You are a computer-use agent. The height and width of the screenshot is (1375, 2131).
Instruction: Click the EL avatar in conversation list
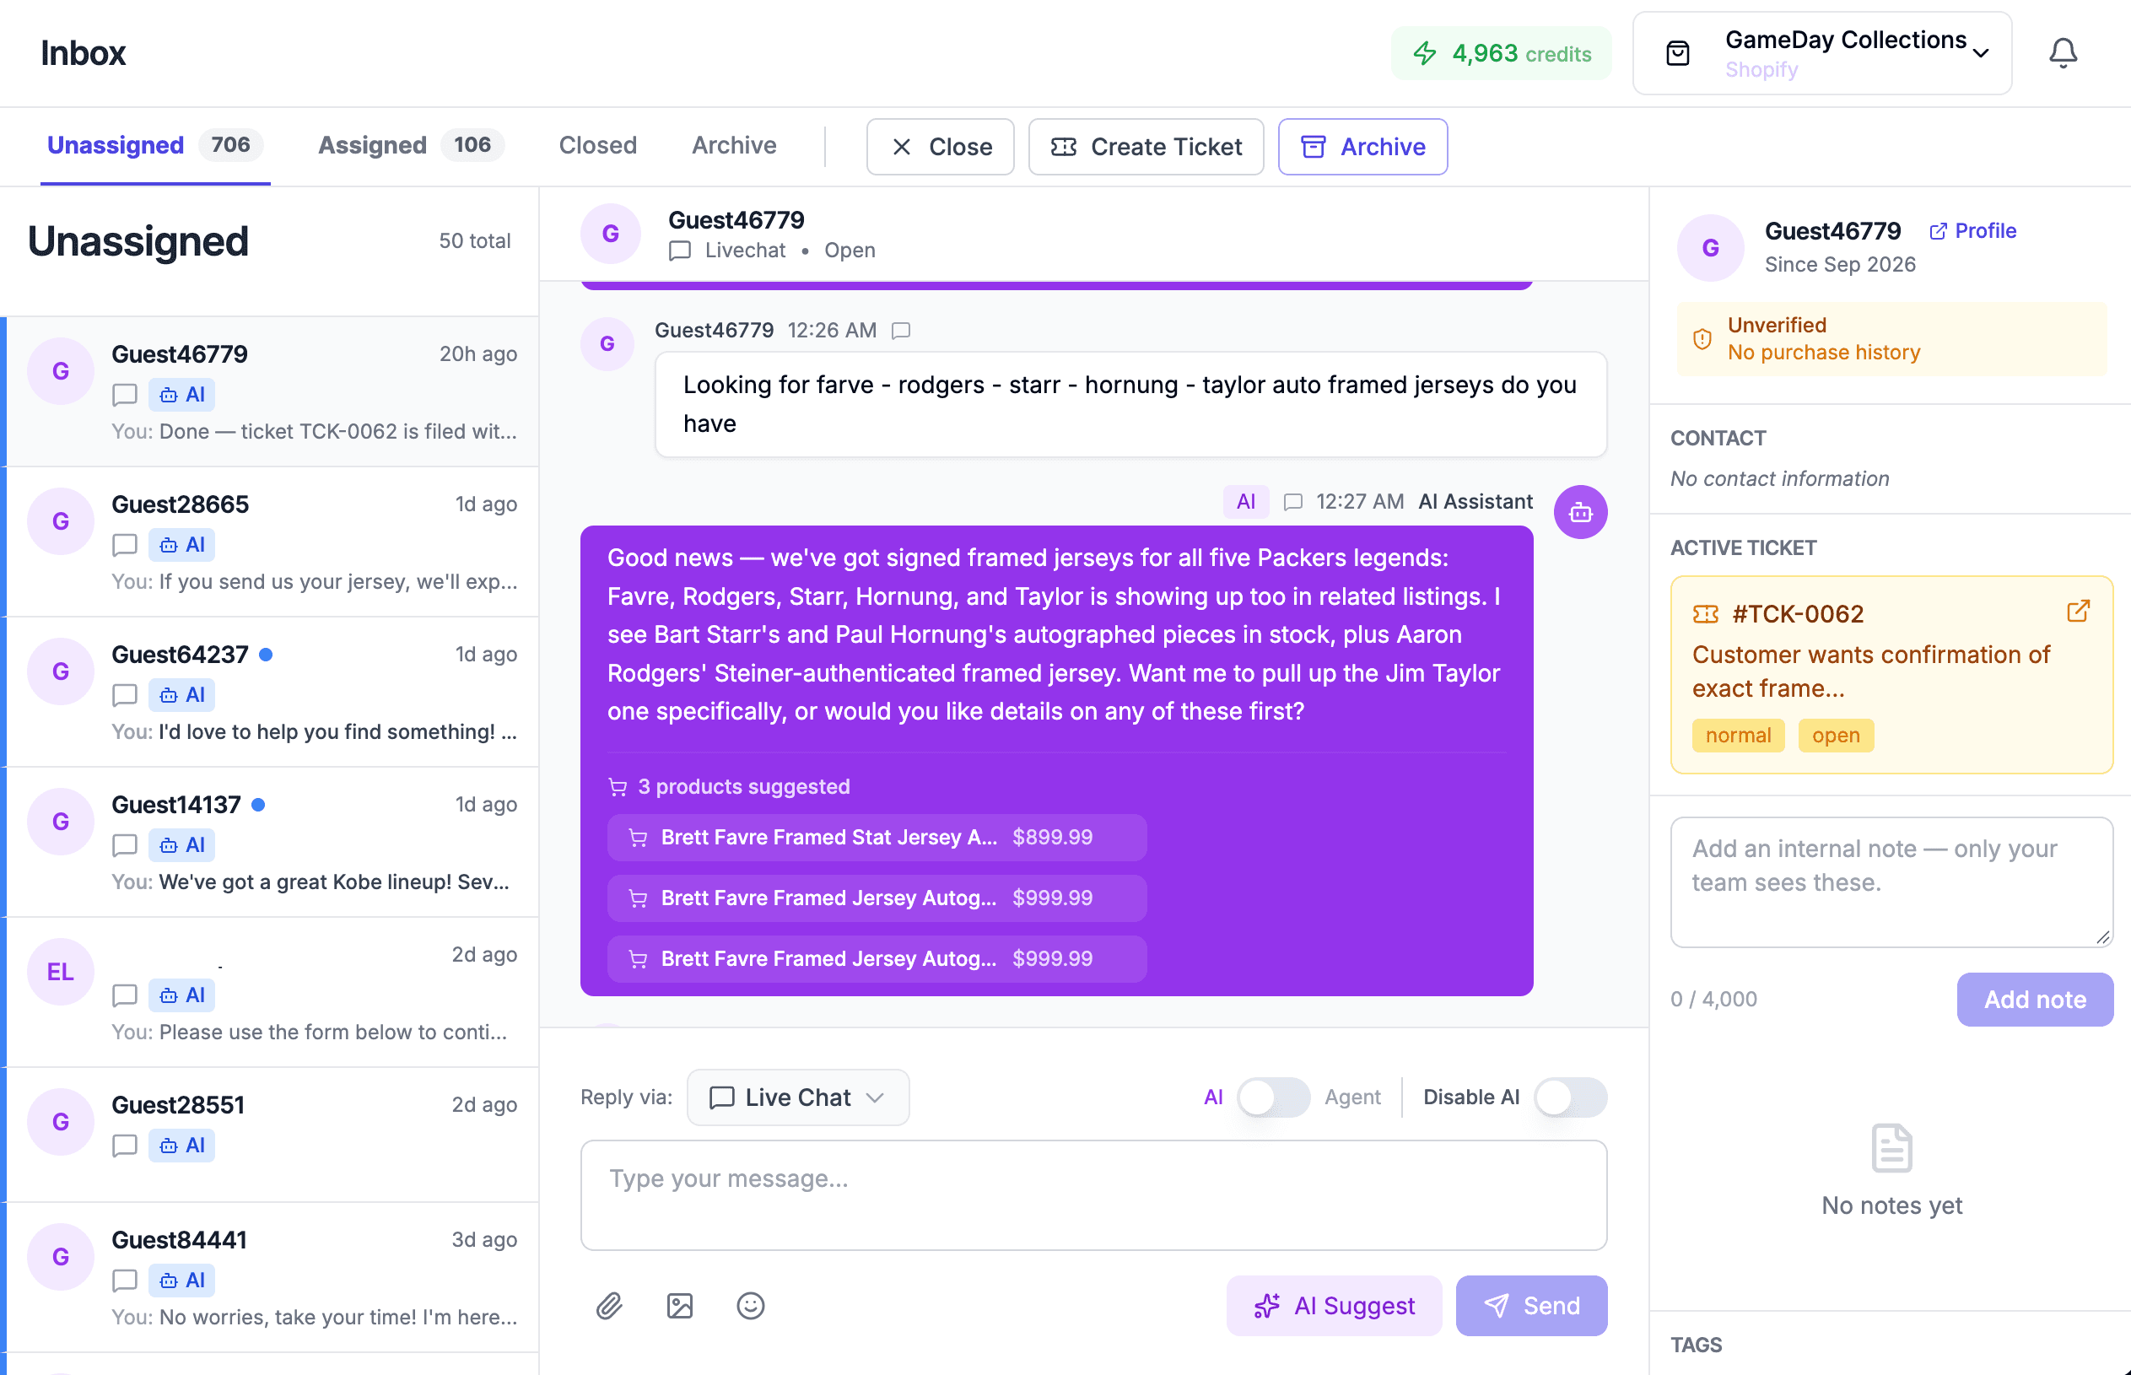pyautogui.click(x=61, y=972)
